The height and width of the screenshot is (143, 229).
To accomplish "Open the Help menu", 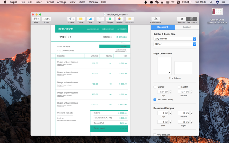I will point(104,2).
